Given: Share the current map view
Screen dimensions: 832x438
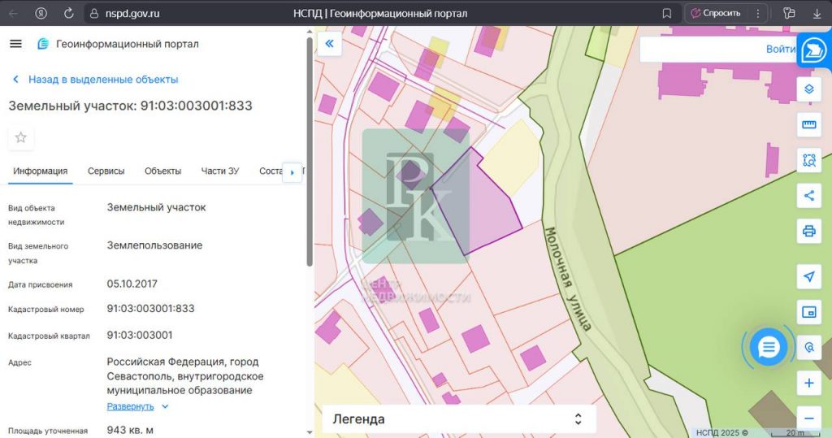Looking at the screenshot, I should coord(808,195).
